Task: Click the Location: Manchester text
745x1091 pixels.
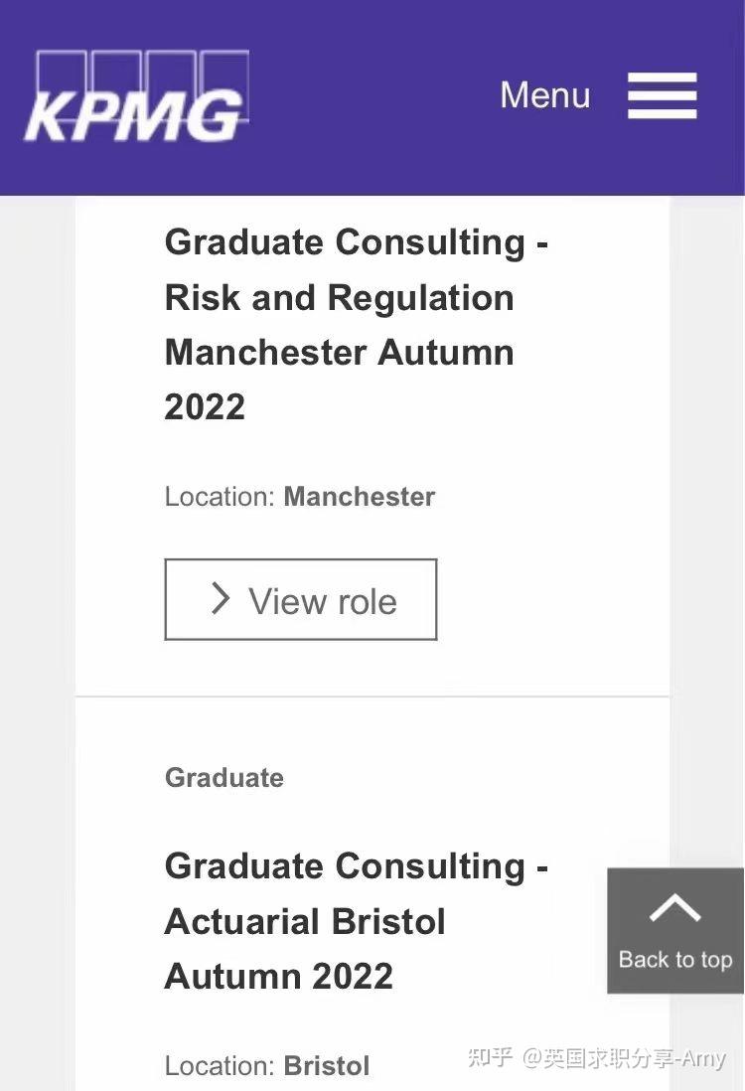Action: pos(299,497)
